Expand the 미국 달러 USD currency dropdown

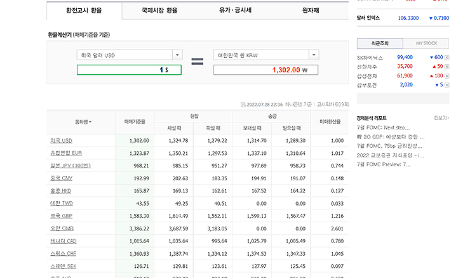pos(177,55)
